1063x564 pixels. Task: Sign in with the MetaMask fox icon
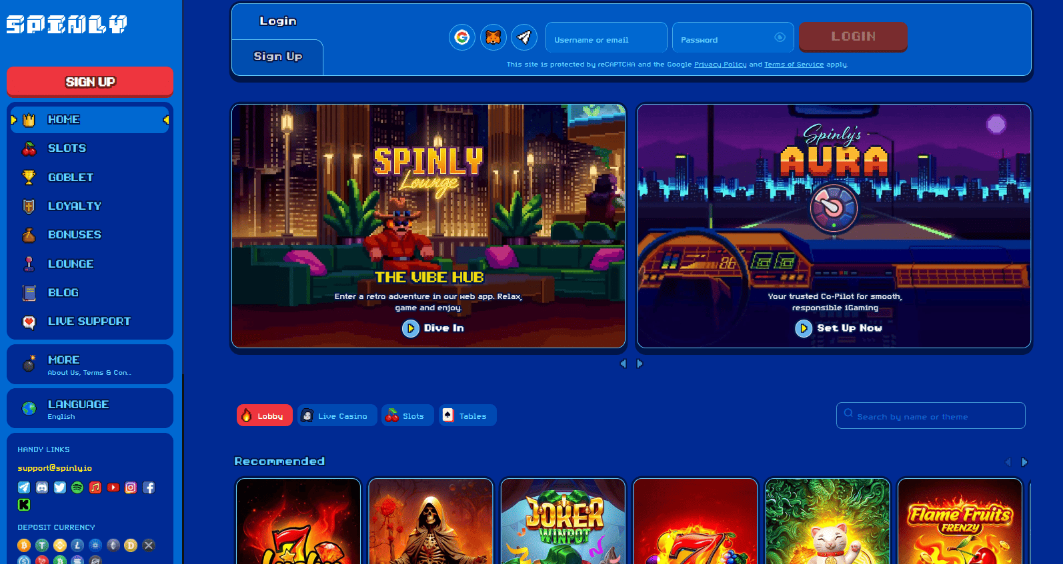tap(493, 37)
